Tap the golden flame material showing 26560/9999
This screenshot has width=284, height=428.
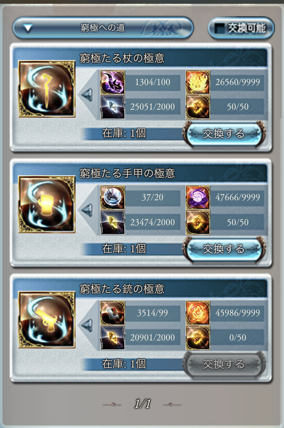click(198, 82)
